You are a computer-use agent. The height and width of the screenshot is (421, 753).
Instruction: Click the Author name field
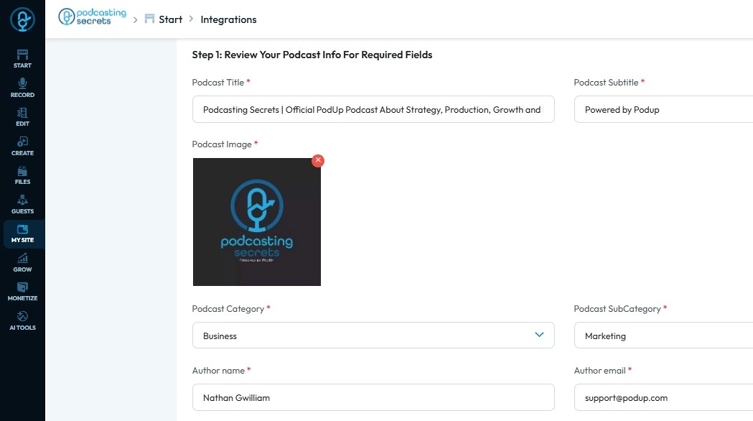click(x=373, y=397)
